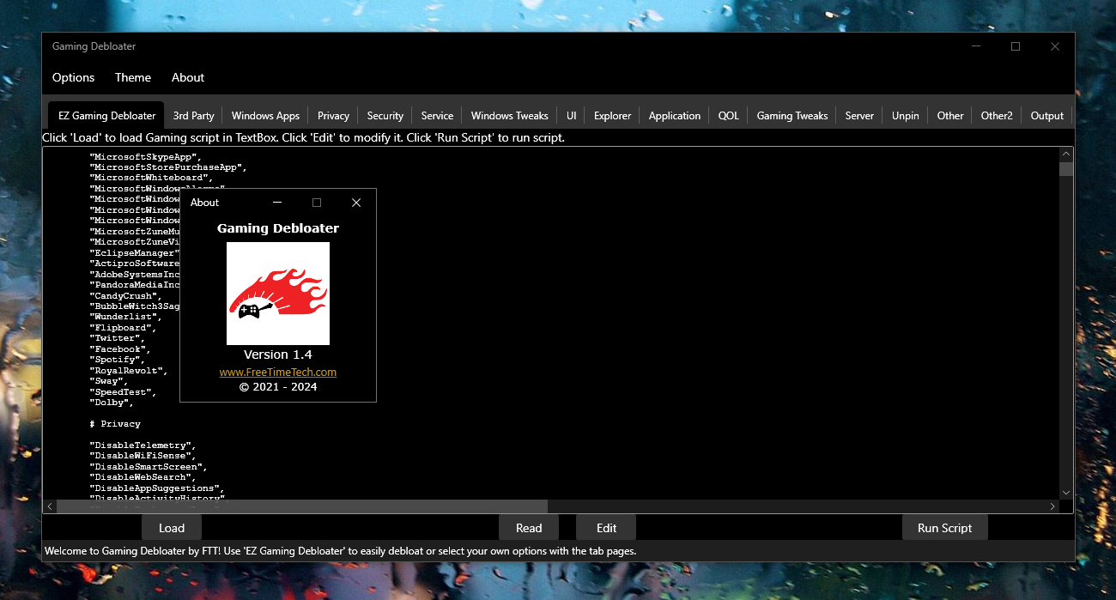Open the About menu
The height and width of the screenshot is (600, 1116).
coord(188,77)
